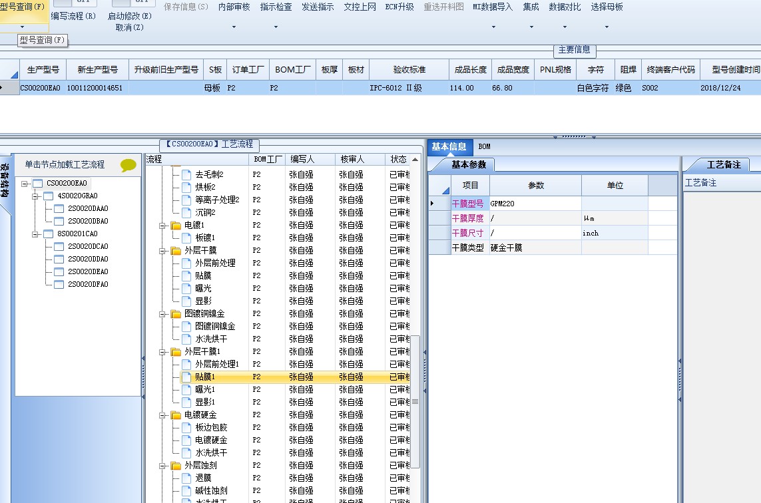Collapse the 4S0020GRA0 tree node
The width and height of the screenshot is (761, 503).
pos(35,196)
